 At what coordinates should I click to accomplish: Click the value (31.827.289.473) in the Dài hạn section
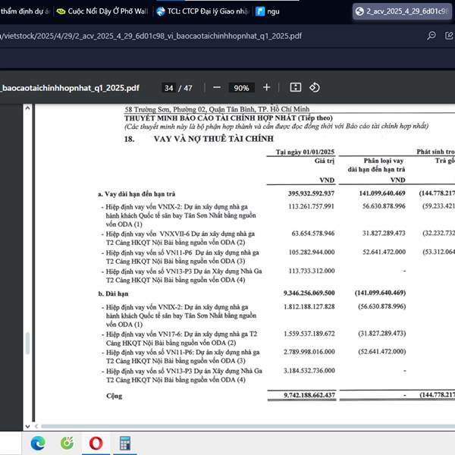(x=382, y=333)
